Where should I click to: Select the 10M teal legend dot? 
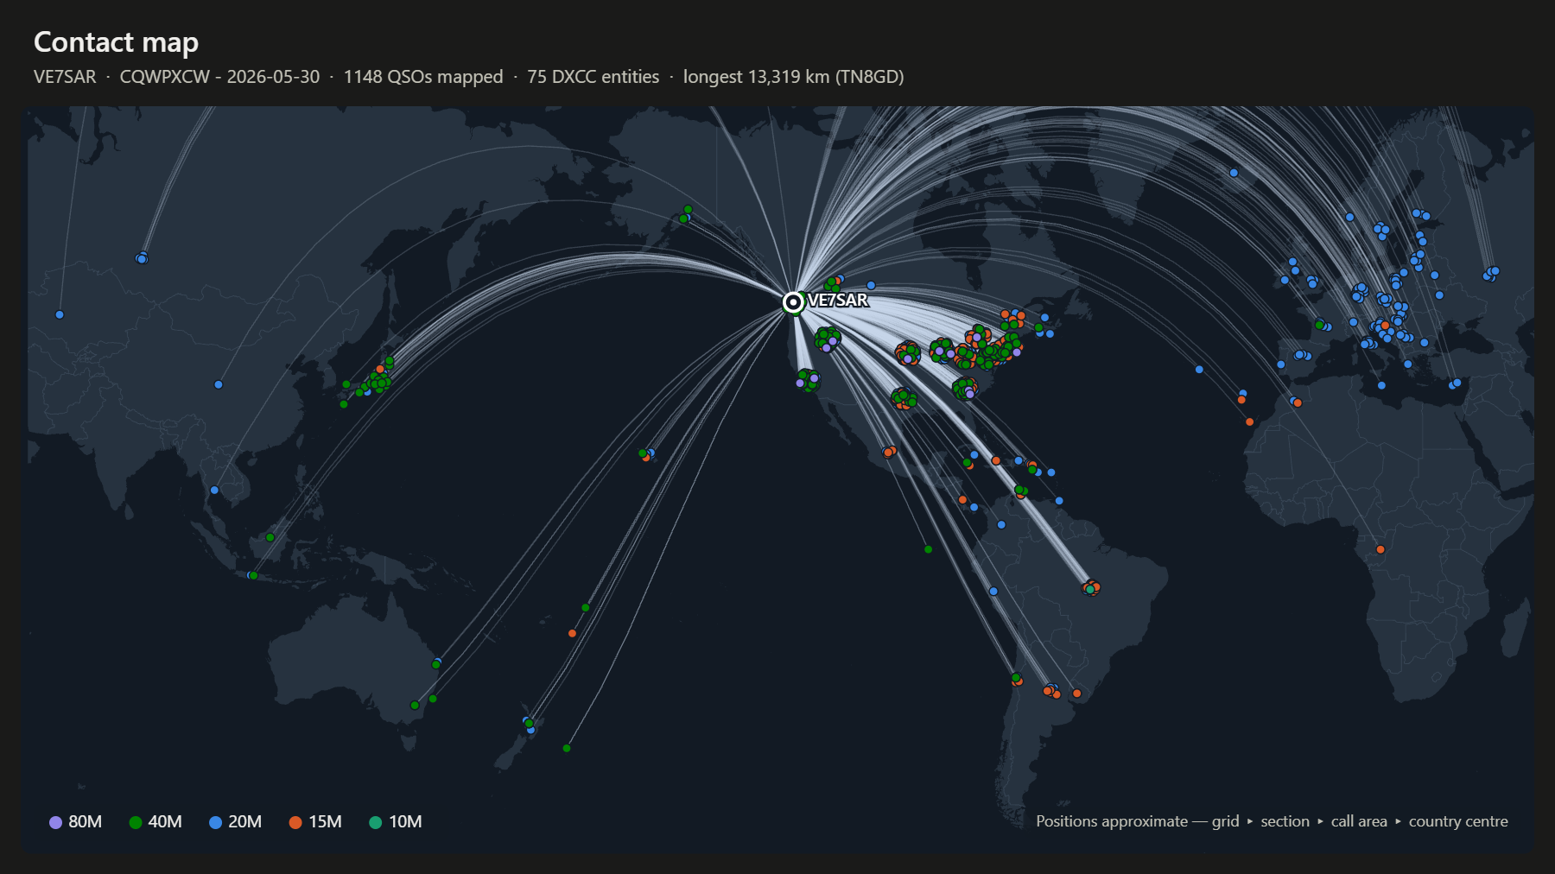[x=375, y=822]
